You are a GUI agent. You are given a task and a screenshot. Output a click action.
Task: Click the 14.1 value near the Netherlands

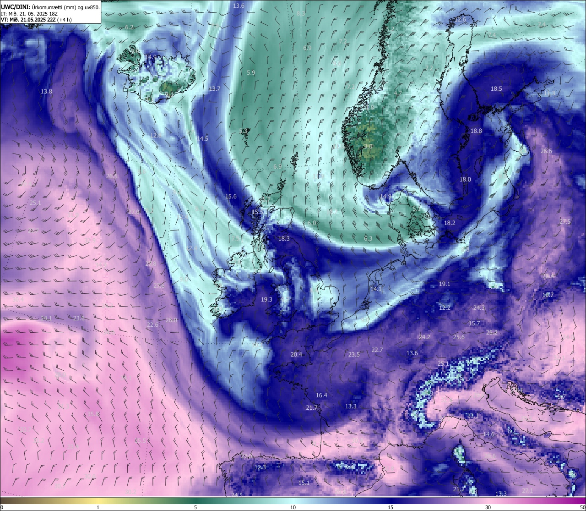(x=376, y=289)
